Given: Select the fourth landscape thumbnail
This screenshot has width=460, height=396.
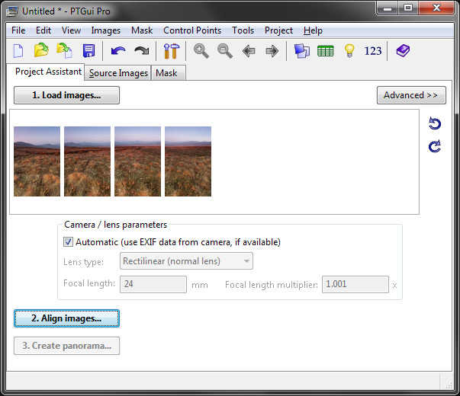Looking at the screenshot, I should [x=188, y=161].
